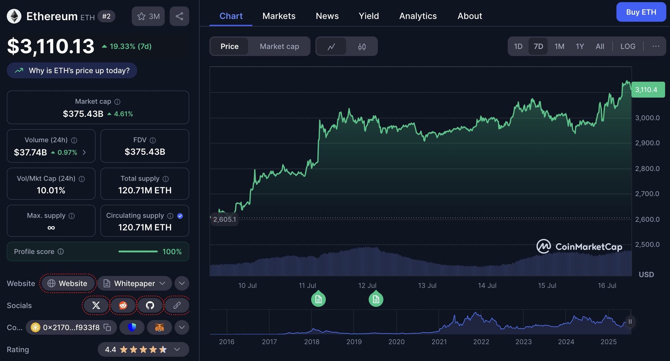Open the Volume (24h) info icon

(74, 140)
